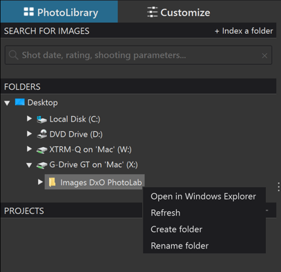Click the search magnifier icon
Screen dimensions: 281x272
13,55
